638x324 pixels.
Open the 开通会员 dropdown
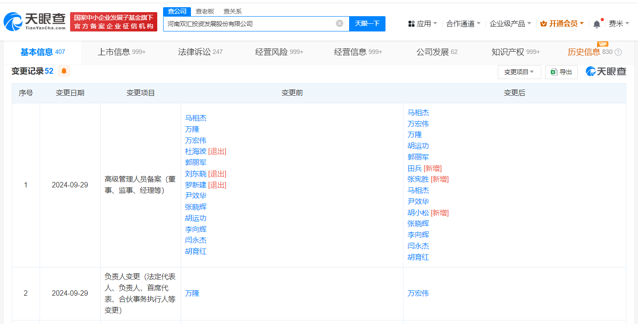pos(562,24)
